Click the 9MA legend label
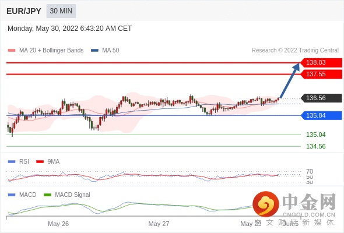The width and height of the screenshot is (344, 233). tap(54, 162)
